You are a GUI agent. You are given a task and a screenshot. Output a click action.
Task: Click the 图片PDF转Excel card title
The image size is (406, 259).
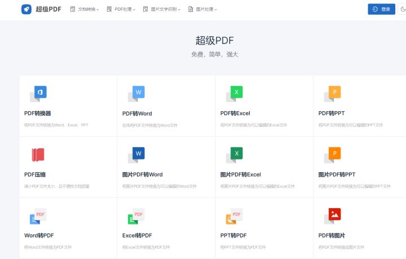click(241, 174)
